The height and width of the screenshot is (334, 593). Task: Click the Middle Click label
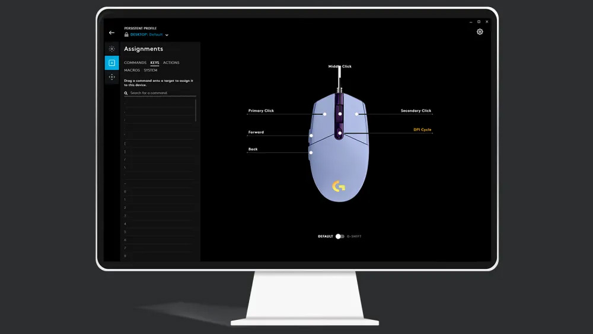click(340, 66)
